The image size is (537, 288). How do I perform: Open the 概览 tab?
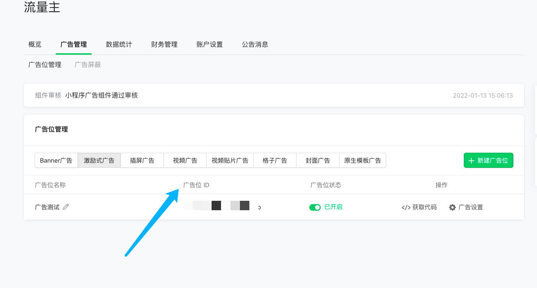click(x=35, y=44)
